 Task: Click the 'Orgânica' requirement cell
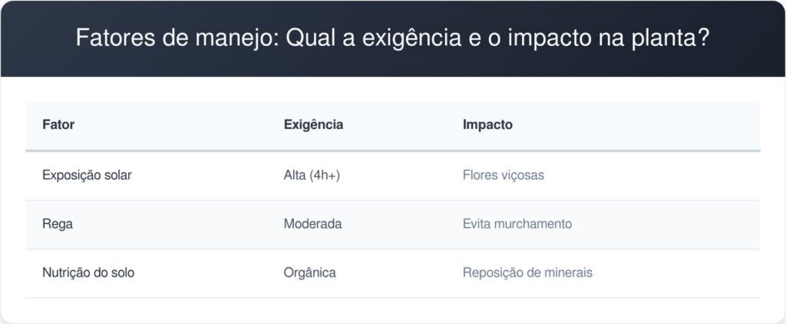[x=310, y=273]
